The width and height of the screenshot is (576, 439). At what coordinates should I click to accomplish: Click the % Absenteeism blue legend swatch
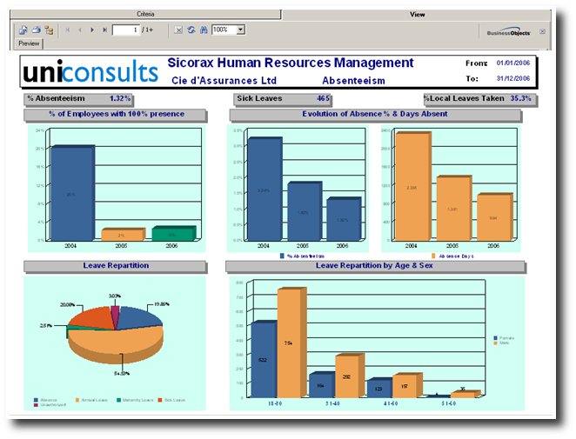pos(282,256)
